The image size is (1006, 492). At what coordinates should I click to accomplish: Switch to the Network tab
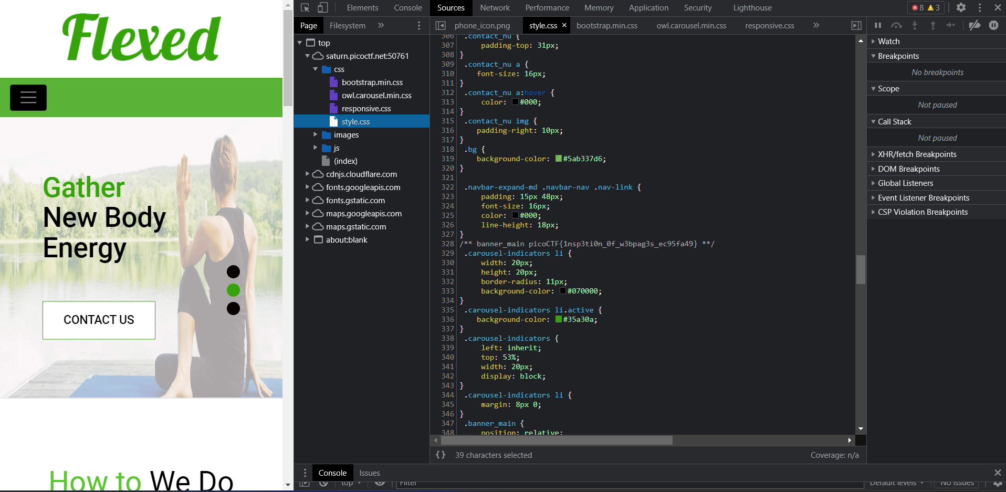click(495, 8)
